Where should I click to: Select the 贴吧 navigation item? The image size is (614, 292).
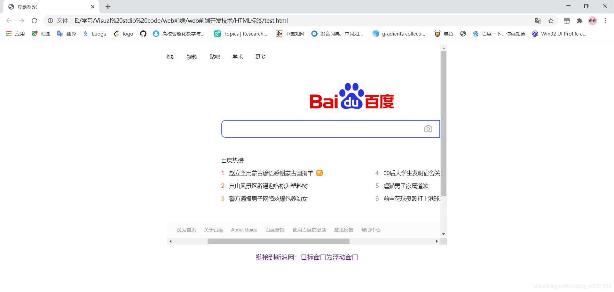215,57
